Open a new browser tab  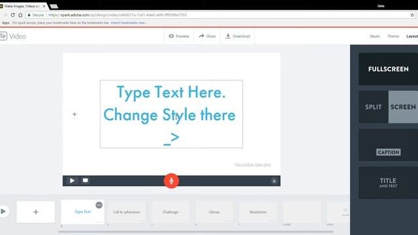[54, 7]
